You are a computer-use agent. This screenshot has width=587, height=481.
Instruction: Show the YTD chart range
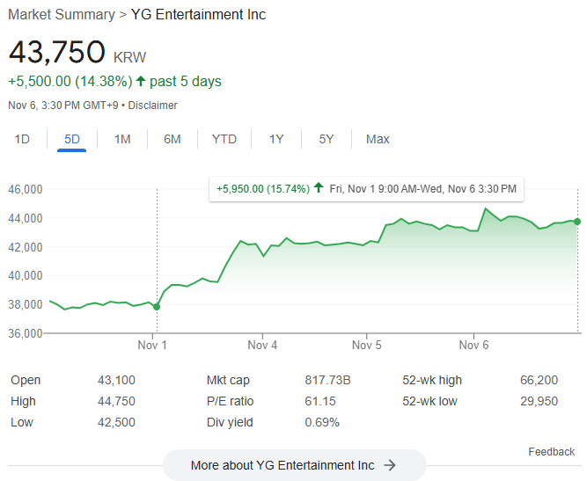coord(224,139)
